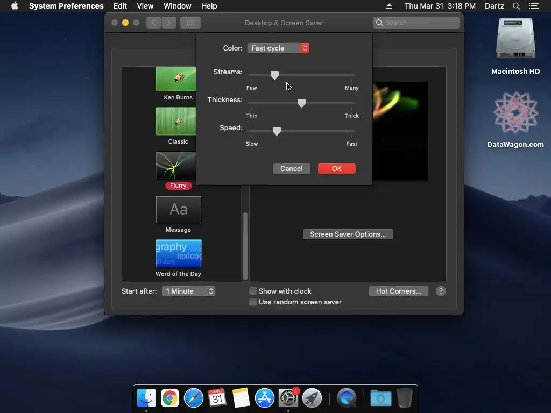The width and height of the screenshot is (551, 413).
Task: Open the Edit menu
Action: click(x=120, y=6)
